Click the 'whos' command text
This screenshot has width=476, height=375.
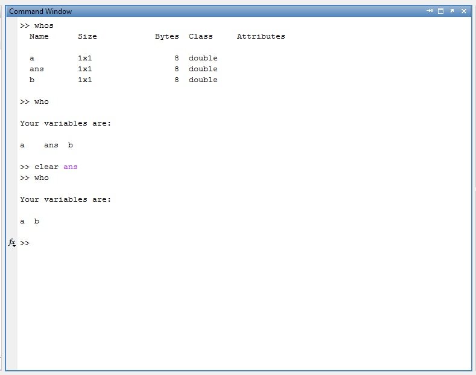tap(43, 25)
